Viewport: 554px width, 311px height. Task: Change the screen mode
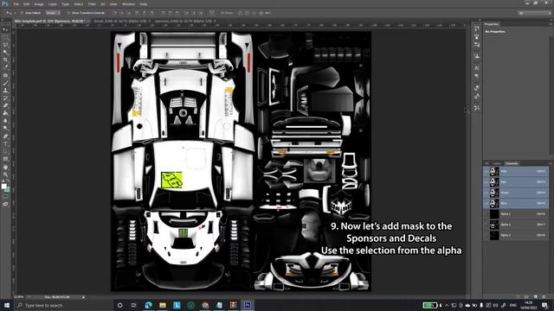(5, 204)
